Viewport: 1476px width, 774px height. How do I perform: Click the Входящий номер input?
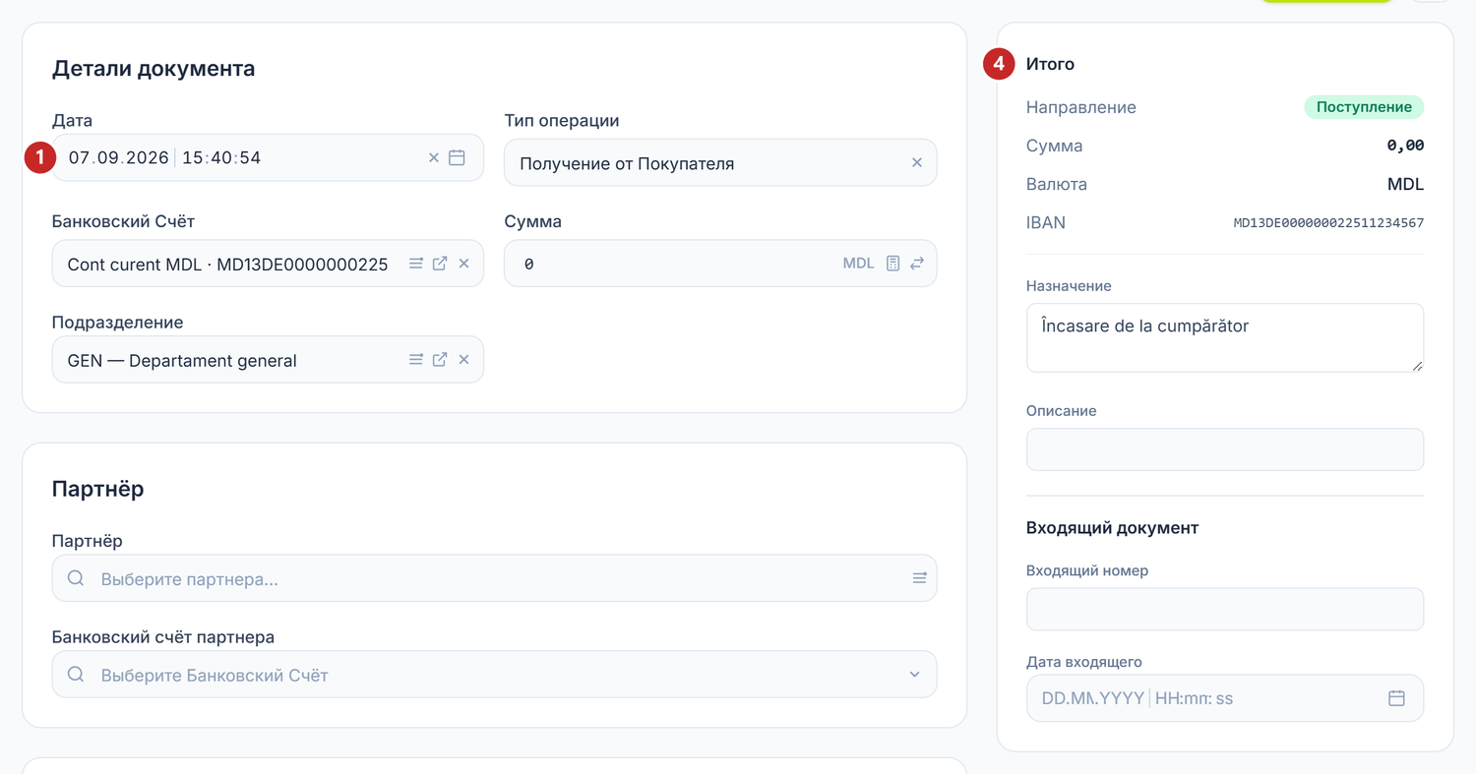point(1225,609)
